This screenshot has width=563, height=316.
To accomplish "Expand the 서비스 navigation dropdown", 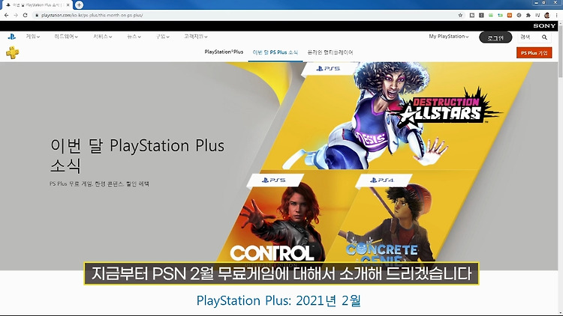I will (103, 37).
